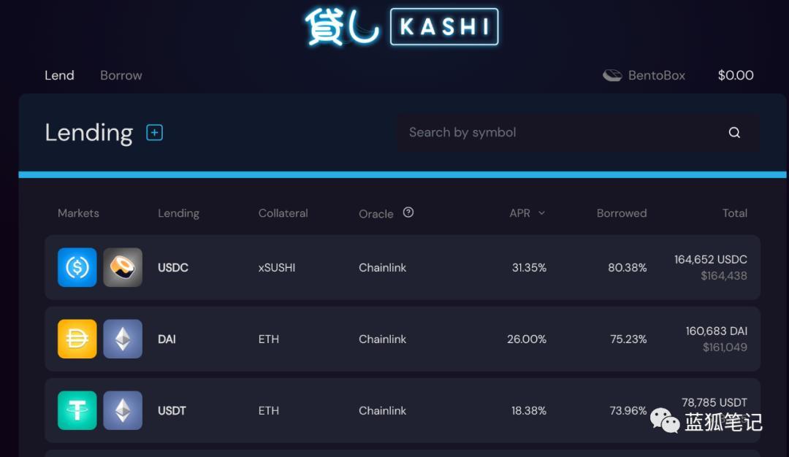
Task: Click the Tether USDT token icon
Action: [x=77, y=410]
